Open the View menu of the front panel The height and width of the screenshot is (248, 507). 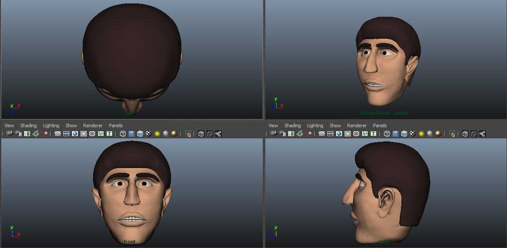[x=9, y=126]
